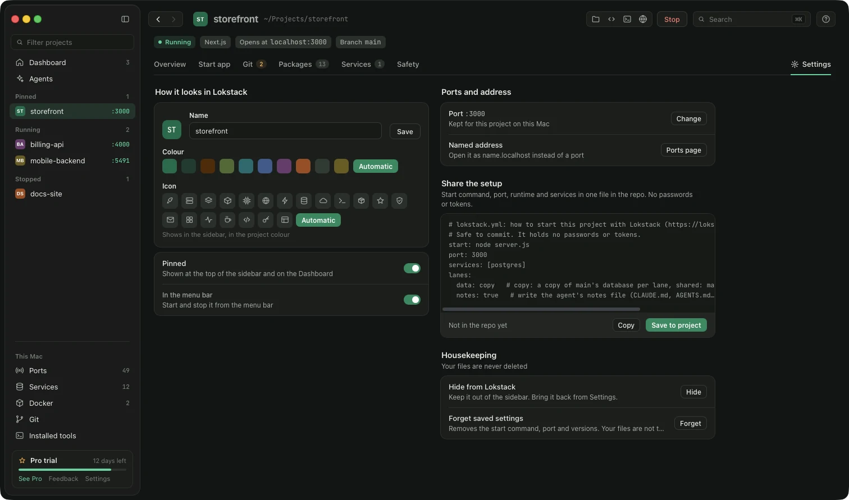This screenshot has height=500, width=849.
Task: Choose the teal colour swatch
Action: (246, 166)
